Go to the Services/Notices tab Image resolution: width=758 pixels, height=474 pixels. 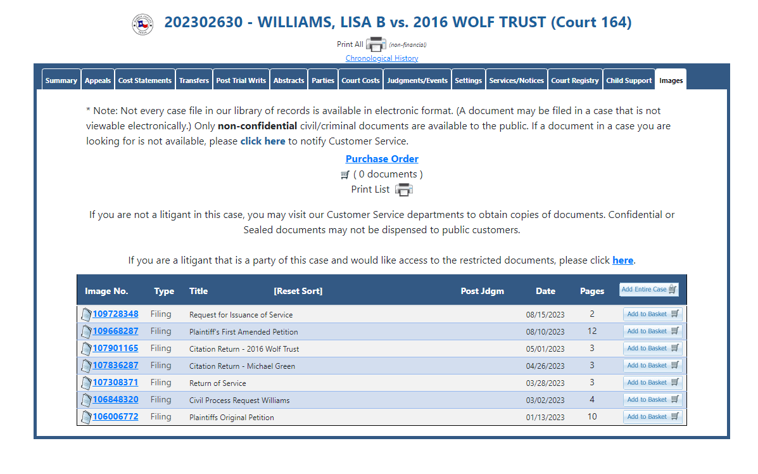(x=516, y=80)
